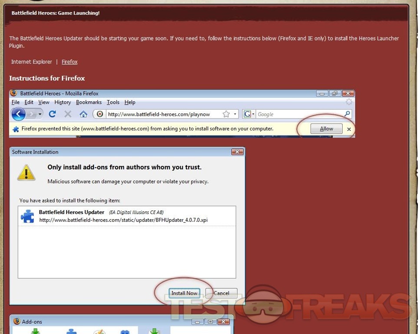The height and width of the screenshot is (334, 420).
Task: Expand the address bar URL dropdown
Action: pos(235,114)
